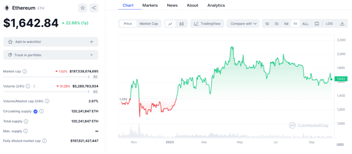Image resolution: width=352 pixels, height=154 pixels.
Task: Click the Market cap progress bar
Action: 46,77
